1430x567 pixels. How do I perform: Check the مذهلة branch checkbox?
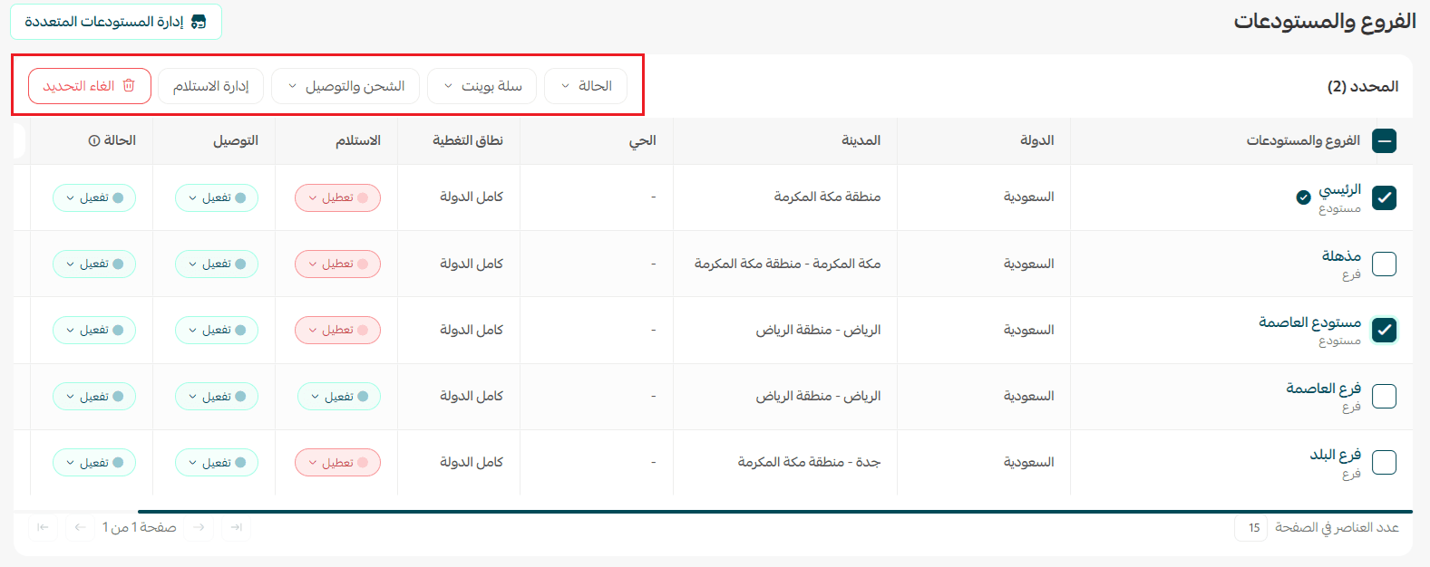[x=1384, y=264]
